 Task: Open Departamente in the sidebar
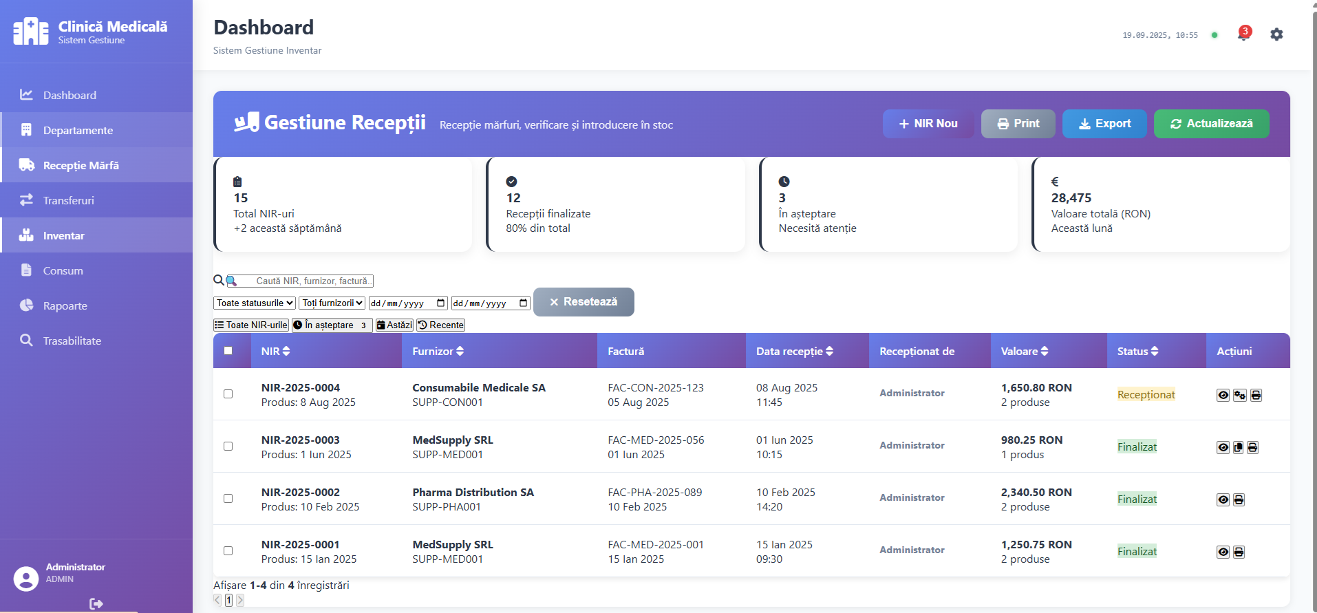(96, 130)
